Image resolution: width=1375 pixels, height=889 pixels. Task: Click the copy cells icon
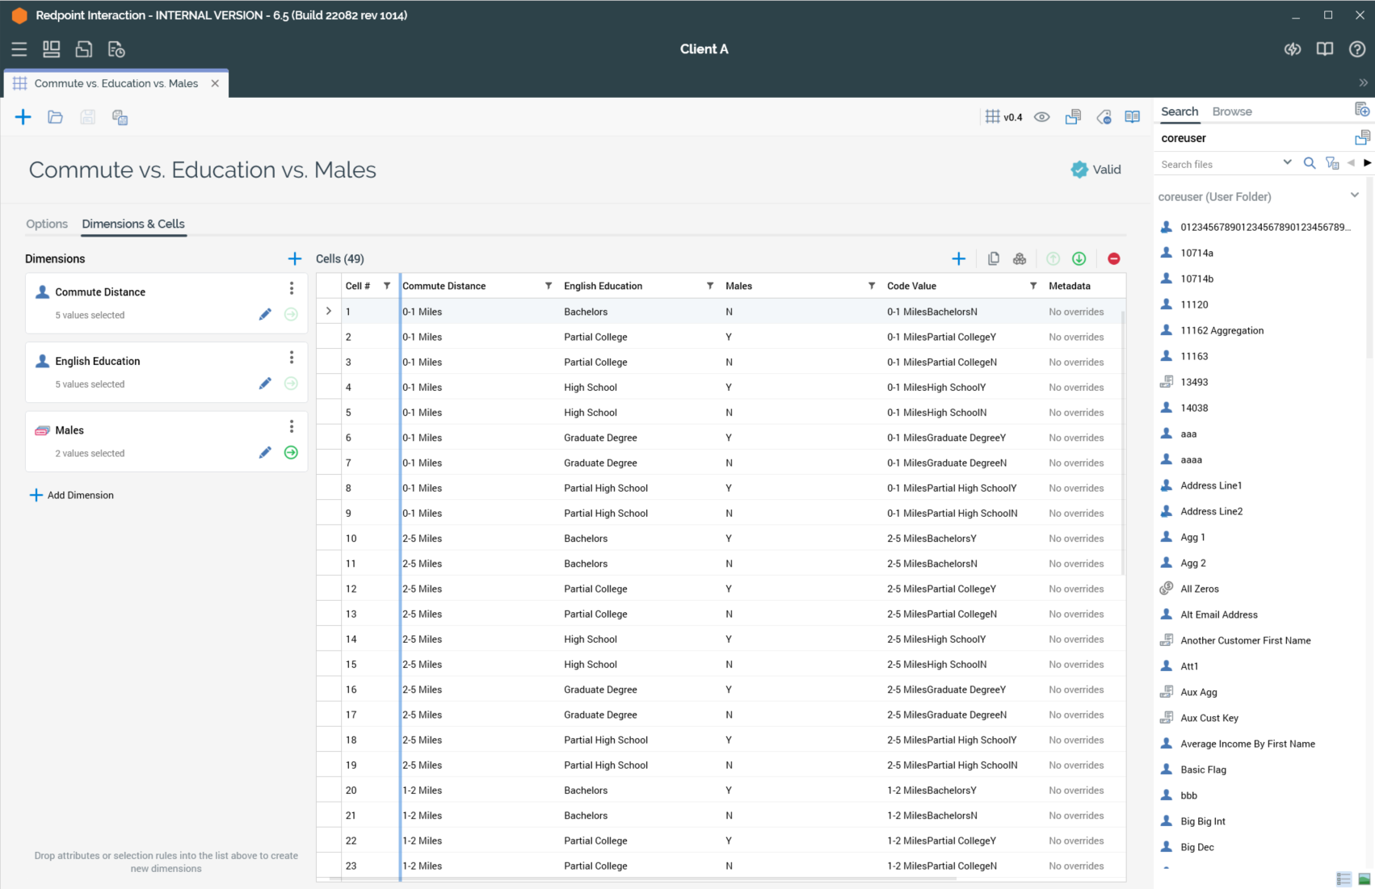click(x=993, y=258)
